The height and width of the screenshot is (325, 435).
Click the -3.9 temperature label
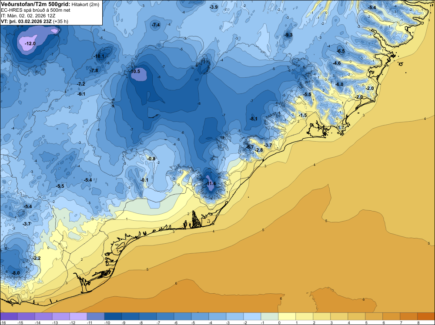tap(213, 7)
